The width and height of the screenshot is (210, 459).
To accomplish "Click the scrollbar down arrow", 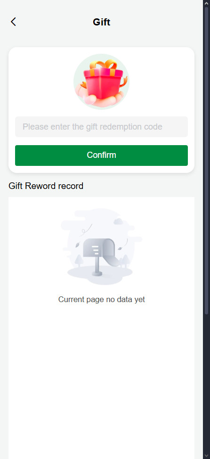I will (x=207, y=456).
